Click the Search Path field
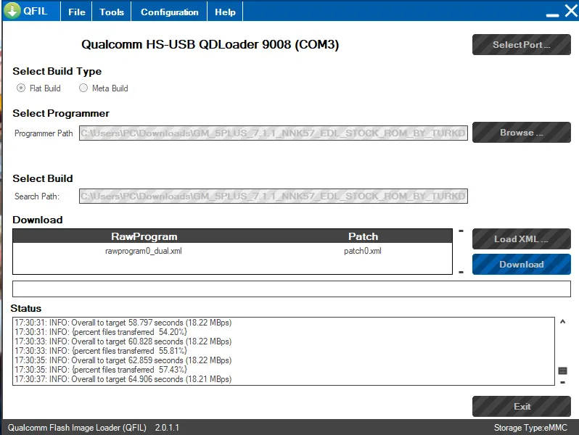Viewport: 579px width, 435px height. tap(274, 196)
